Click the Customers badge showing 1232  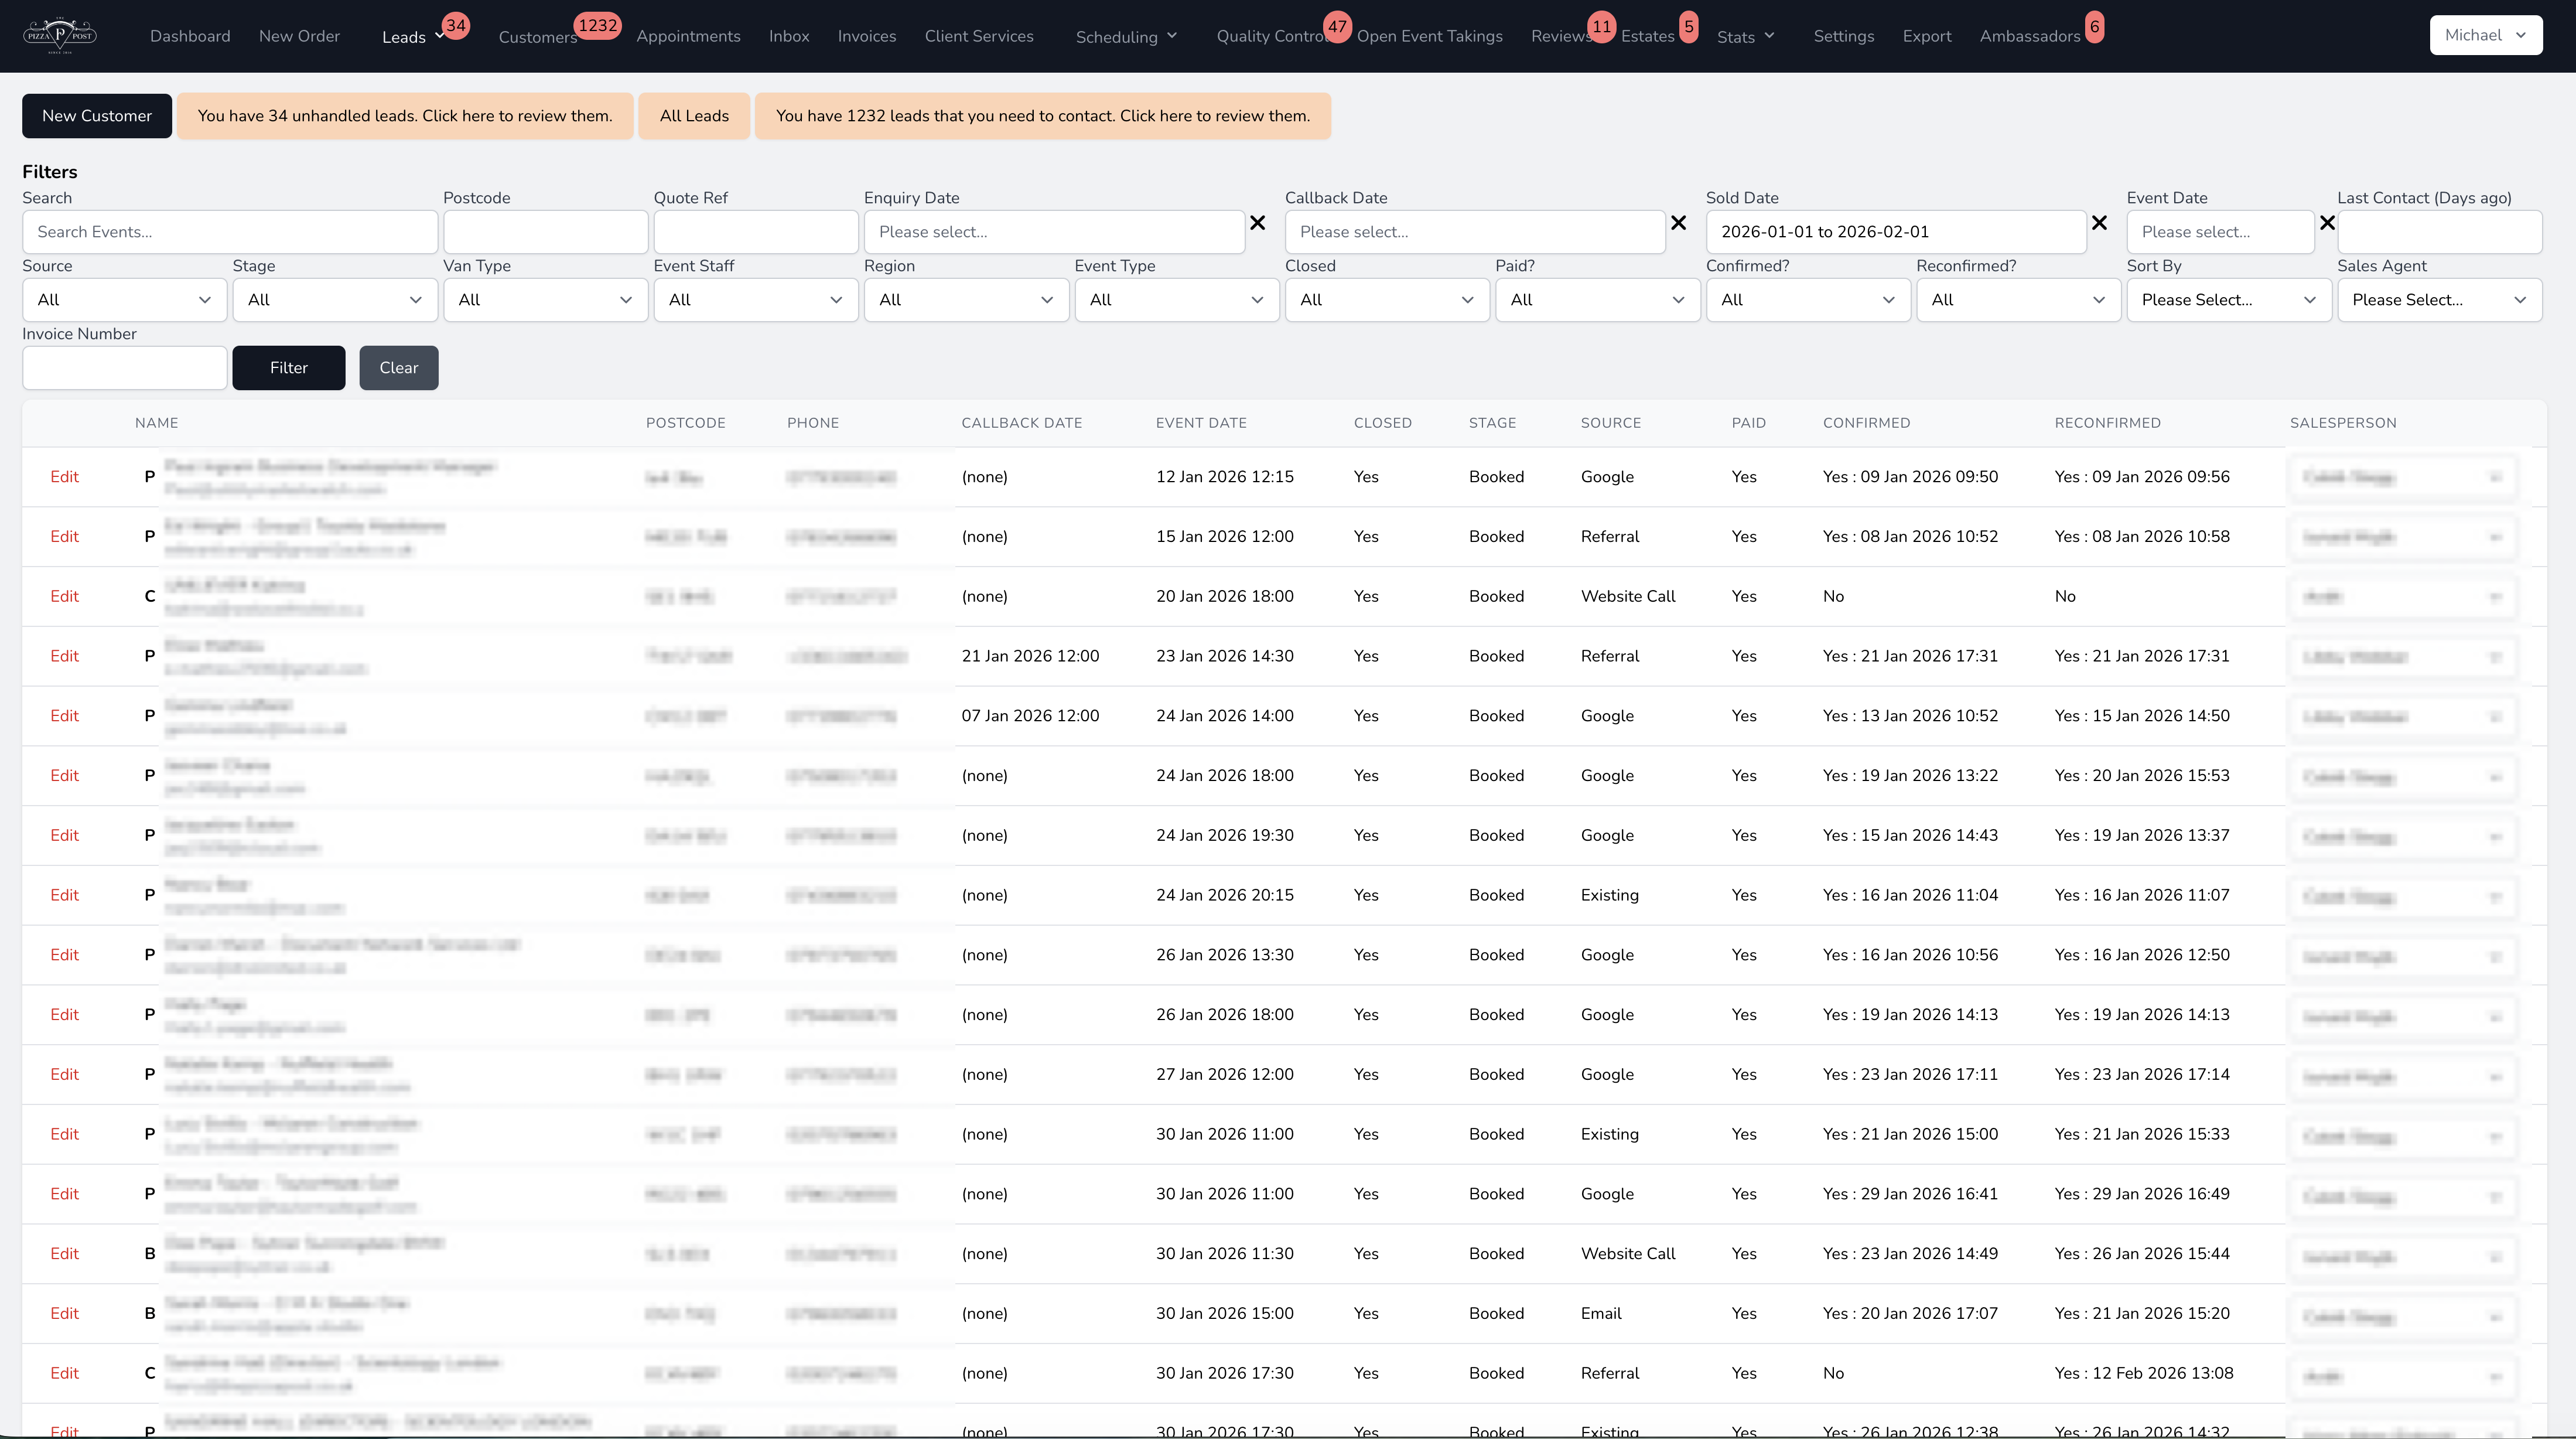tap(597, 25)
